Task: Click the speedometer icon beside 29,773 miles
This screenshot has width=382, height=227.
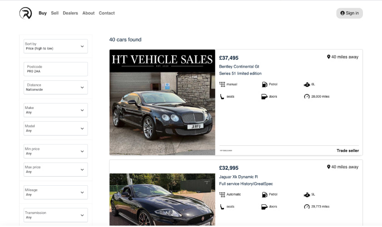Action: pyautogui.click(x=307, y=207)
